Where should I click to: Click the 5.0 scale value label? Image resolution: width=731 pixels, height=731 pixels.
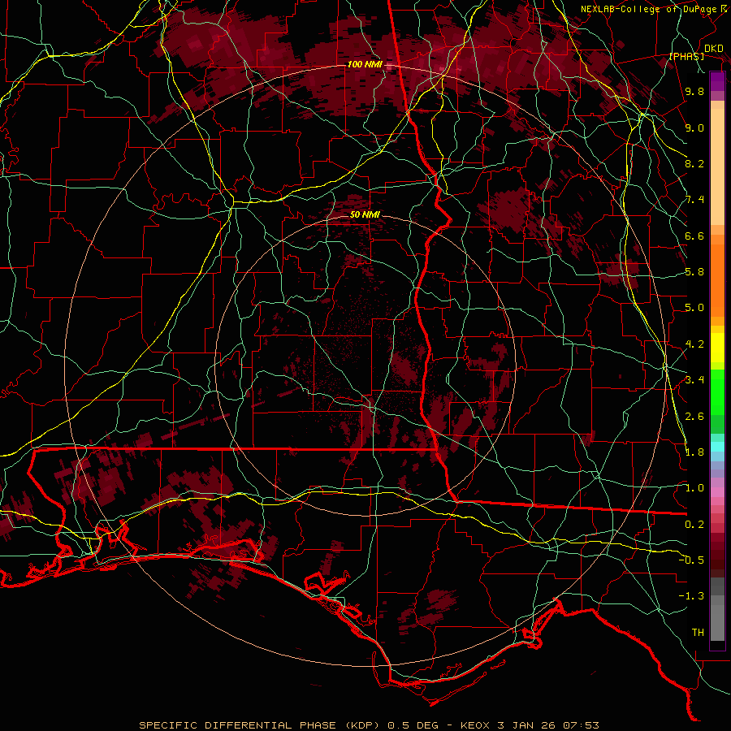tap(694, 308)
